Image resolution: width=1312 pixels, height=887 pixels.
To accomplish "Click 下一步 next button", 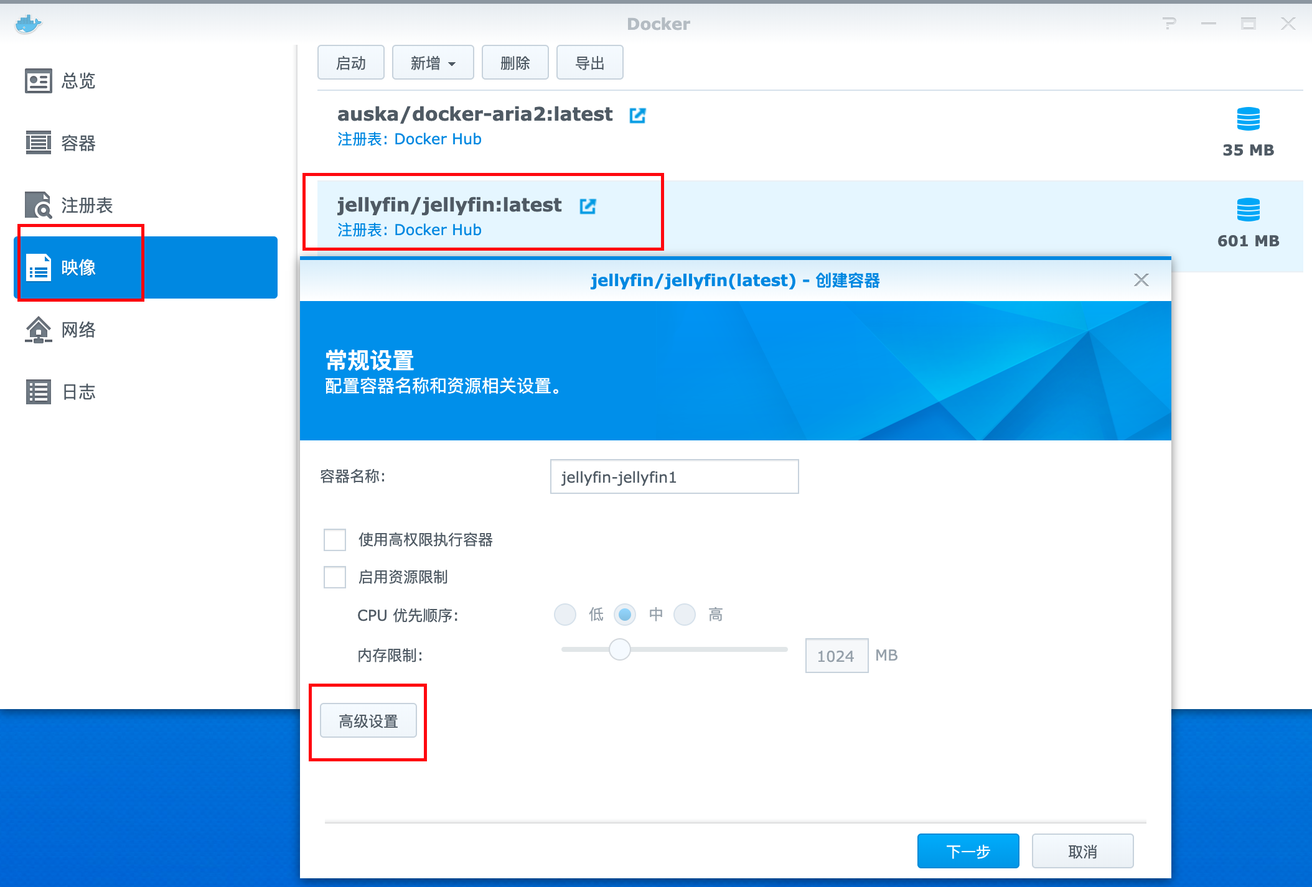I will click(968, 851).
